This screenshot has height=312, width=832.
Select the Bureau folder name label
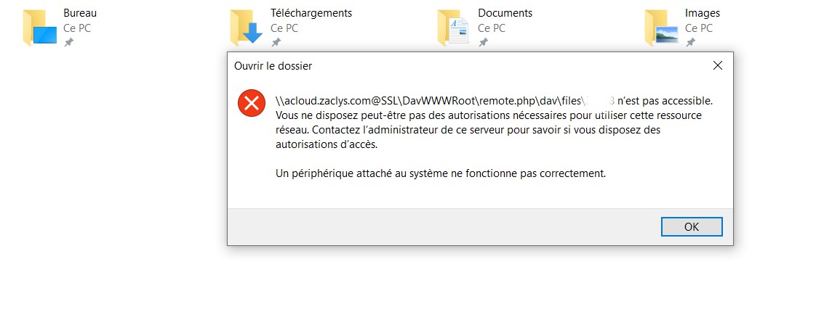[80, 13]
